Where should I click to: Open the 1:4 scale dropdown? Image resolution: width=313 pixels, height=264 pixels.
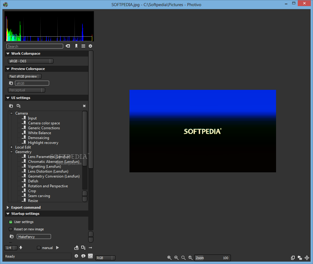pyautogui.click(x=11, y=248)
